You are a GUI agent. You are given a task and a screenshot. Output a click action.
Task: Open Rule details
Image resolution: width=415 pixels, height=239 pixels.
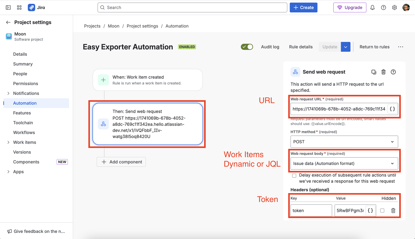(301, 47)
